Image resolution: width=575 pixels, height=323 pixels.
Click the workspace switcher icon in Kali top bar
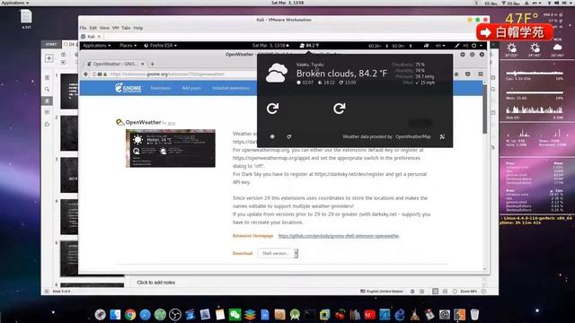pos(426,46)
